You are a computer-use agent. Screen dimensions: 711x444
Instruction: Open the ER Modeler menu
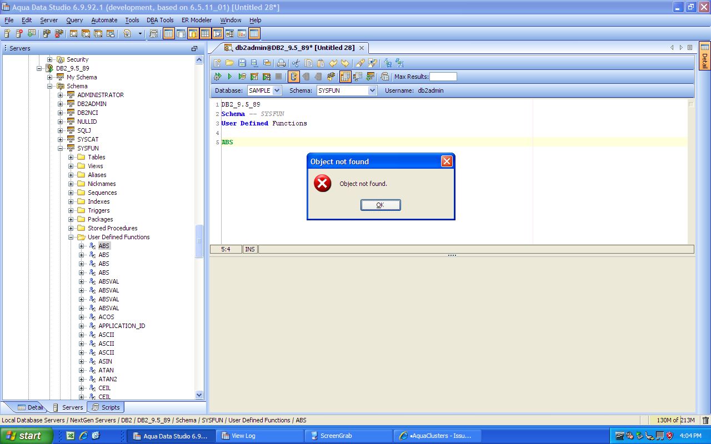197,20
